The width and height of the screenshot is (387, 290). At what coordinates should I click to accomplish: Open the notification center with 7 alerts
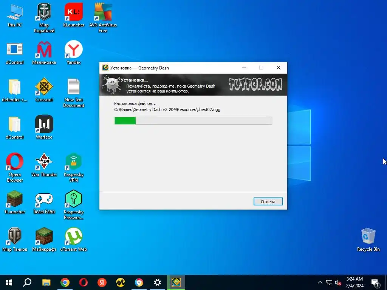coord(375,282)
